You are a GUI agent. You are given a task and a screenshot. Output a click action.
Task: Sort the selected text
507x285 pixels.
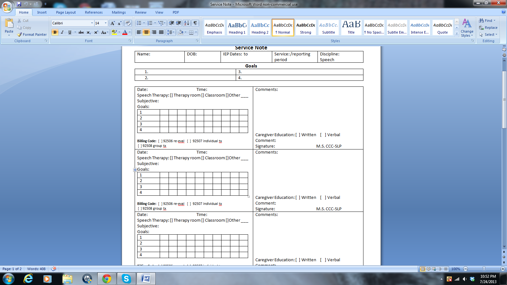[x=187, y=23]
